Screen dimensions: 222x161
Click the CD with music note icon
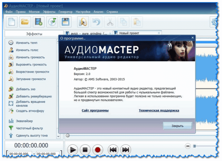52,22
